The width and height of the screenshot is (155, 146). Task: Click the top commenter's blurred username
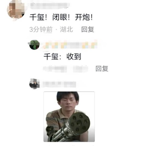click(x=50, y=6)
